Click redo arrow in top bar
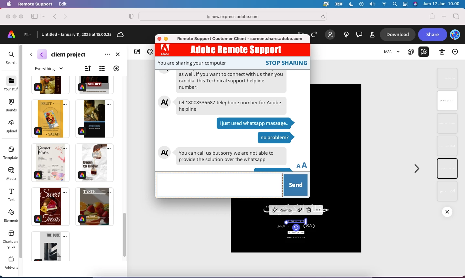 point(314,35)
